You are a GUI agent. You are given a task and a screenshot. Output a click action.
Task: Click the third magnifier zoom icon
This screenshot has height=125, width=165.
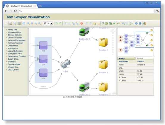pos(36,23)
